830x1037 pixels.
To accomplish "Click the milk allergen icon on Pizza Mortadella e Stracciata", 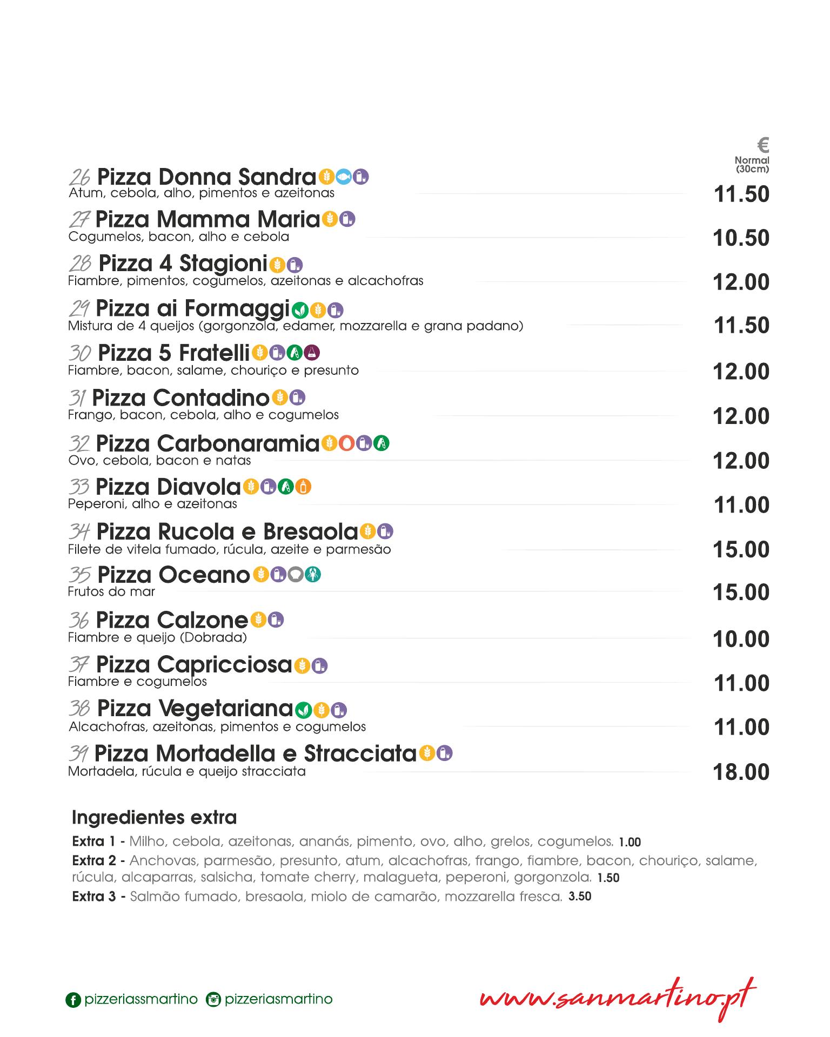I will click(445, 753).
